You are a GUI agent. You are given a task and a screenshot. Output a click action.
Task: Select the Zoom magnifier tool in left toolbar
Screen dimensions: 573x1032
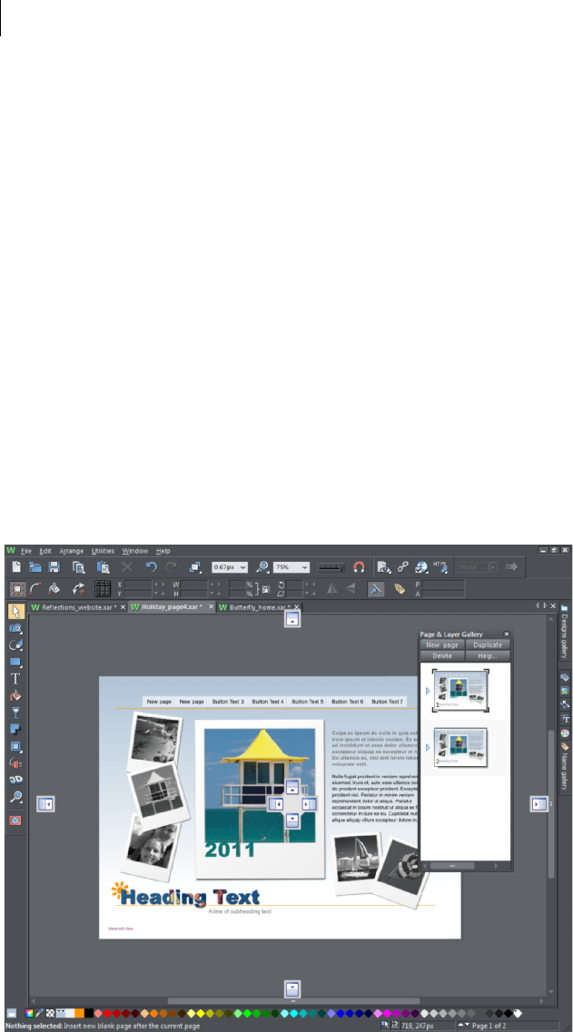(x=15, y=797)
